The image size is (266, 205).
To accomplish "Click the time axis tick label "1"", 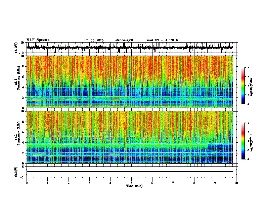I will pos(47,183).
